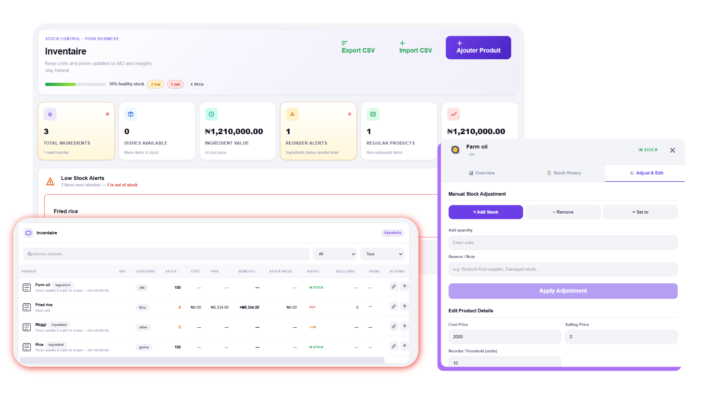Image resolution: width=703 pixels, height=395 pixels.
Task: Click the Ajouter Produit button
Action: [478, 48]
